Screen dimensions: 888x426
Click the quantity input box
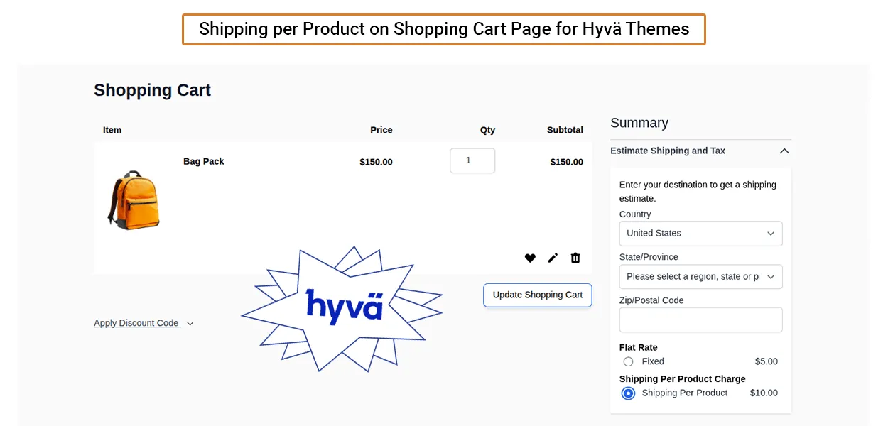[x=472, y=160]
